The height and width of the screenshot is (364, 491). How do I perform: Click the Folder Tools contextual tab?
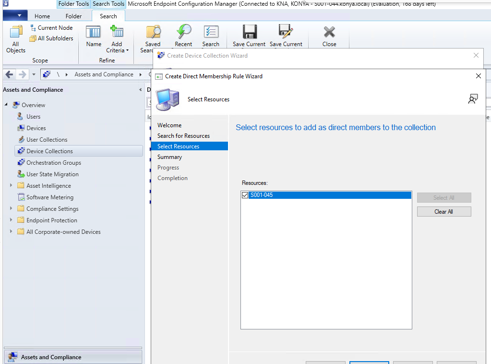[x=73, y=4]
